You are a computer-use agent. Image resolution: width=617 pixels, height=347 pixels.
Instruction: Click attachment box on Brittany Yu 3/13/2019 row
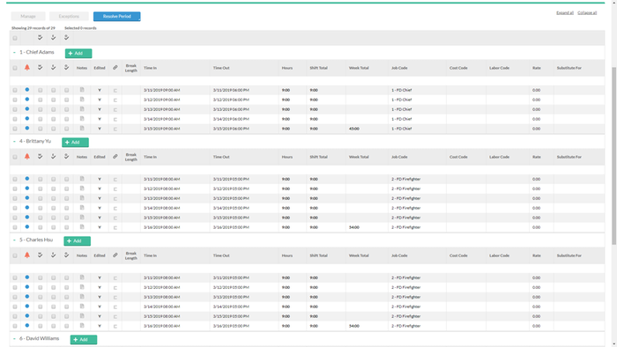pyautogui.click(x=115, y=198)
